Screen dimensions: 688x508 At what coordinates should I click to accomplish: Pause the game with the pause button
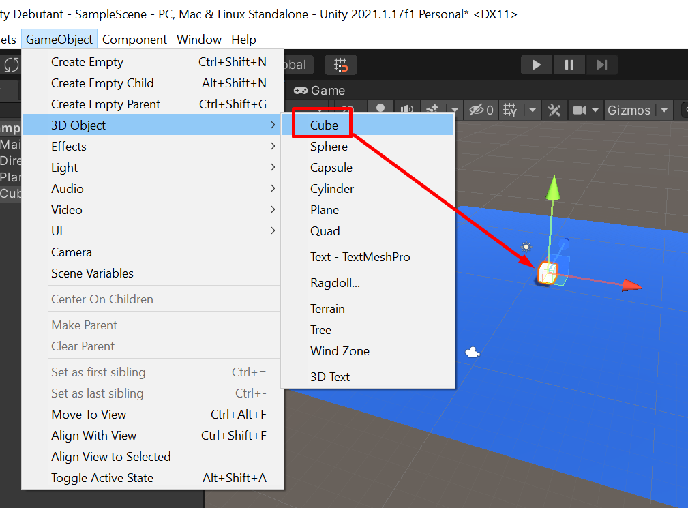[569, 65]
